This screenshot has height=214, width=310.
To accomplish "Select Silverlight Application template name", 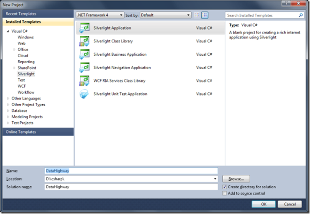I will [x=112, y=28].
